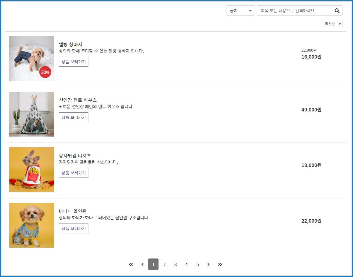Click the search magnifier icon
The image size is (353, 277).
(337, 11)
